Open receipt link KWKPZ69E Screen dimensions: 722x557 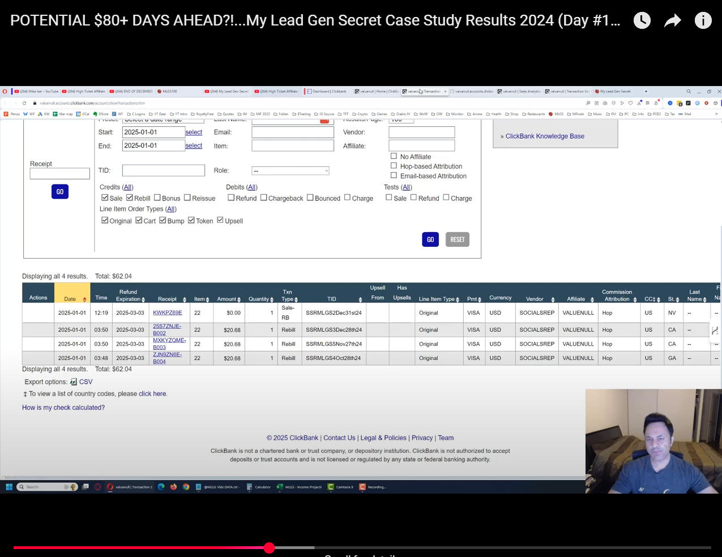click(x=168, y=312)
